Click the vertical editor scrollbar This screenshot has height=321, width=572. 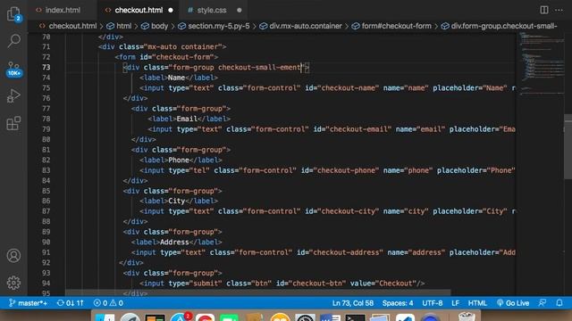[x=568, y=146]
